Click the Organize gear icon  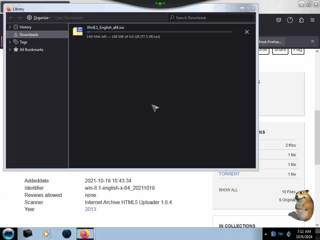pyautogui.click(x=29, y=17)
